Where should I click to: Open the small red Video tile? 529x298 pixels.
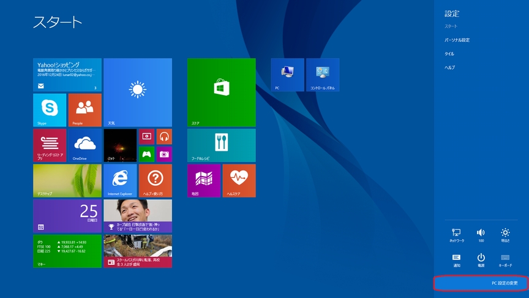[x=146, y=137]
